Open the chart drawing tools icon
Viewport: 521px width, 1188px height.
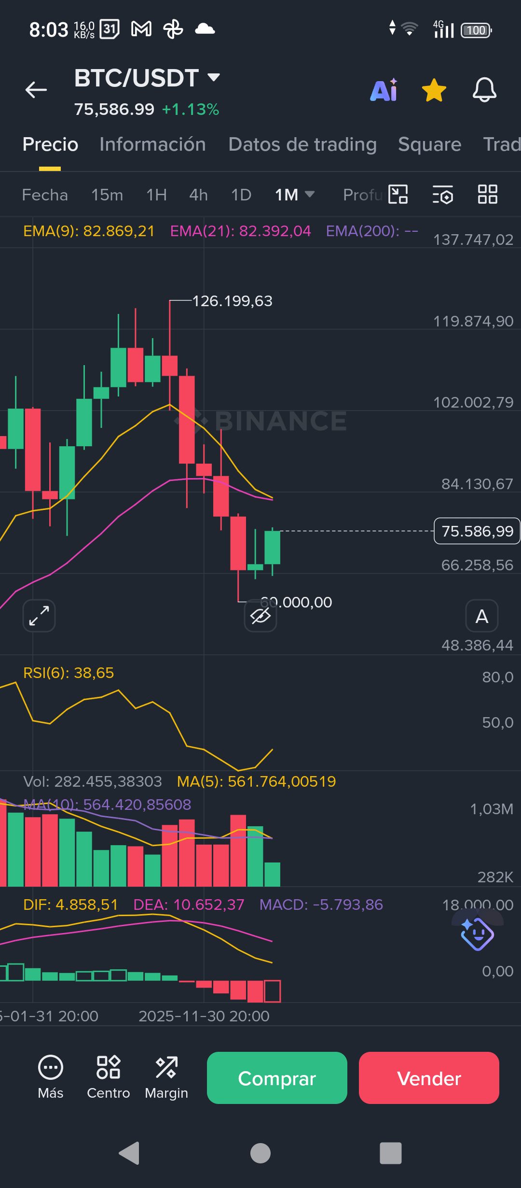click(x=398, y=195)
